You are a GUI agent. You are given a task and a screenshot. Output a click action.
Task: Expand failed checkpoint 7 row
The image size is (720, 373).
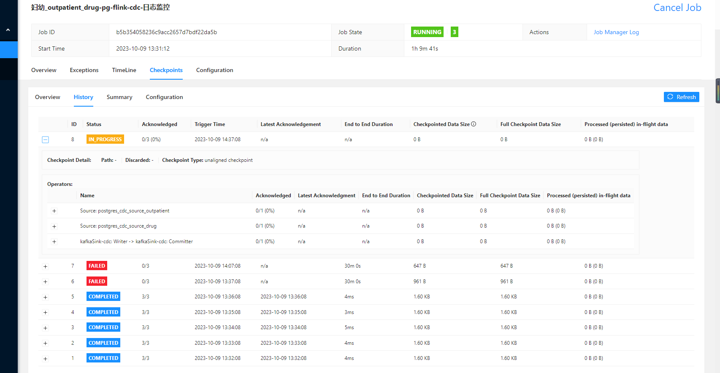pyautogui.click(x=46, y=266)
